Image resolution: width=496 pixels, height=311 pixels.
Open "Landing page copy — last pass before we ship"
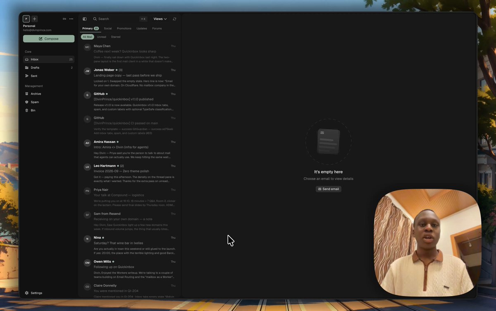(130, 78)
